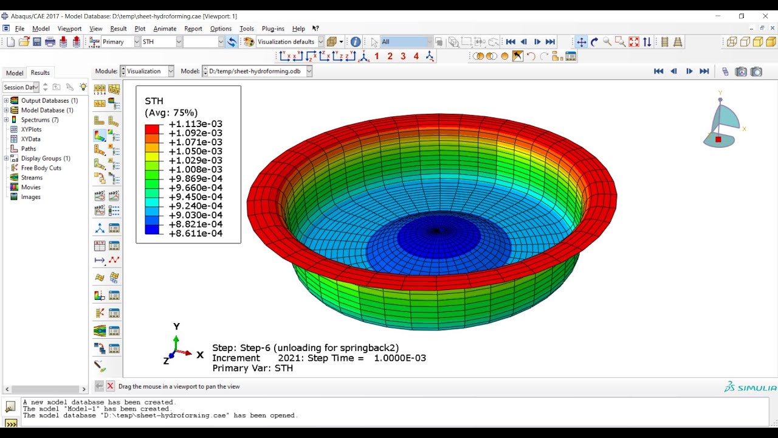
Task: Open the Plug-ins menu
Action: click(x=273, y=29)
